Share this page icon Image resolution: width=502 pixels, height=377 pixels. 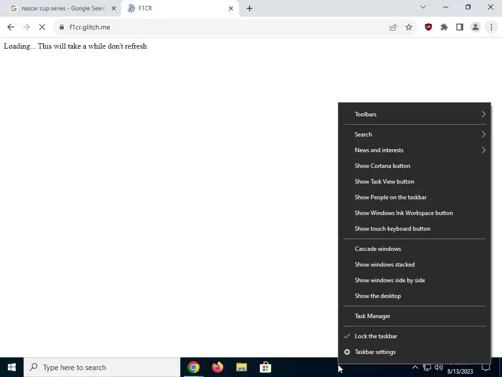[393, 27]
